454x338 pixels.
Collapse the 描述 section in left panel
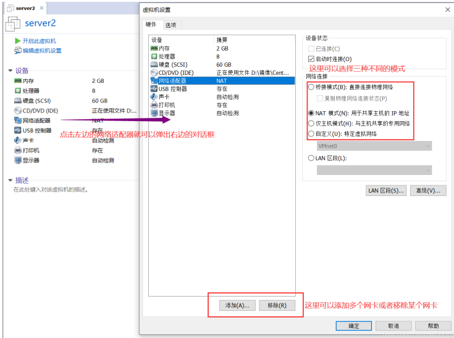tap(11, 180)
